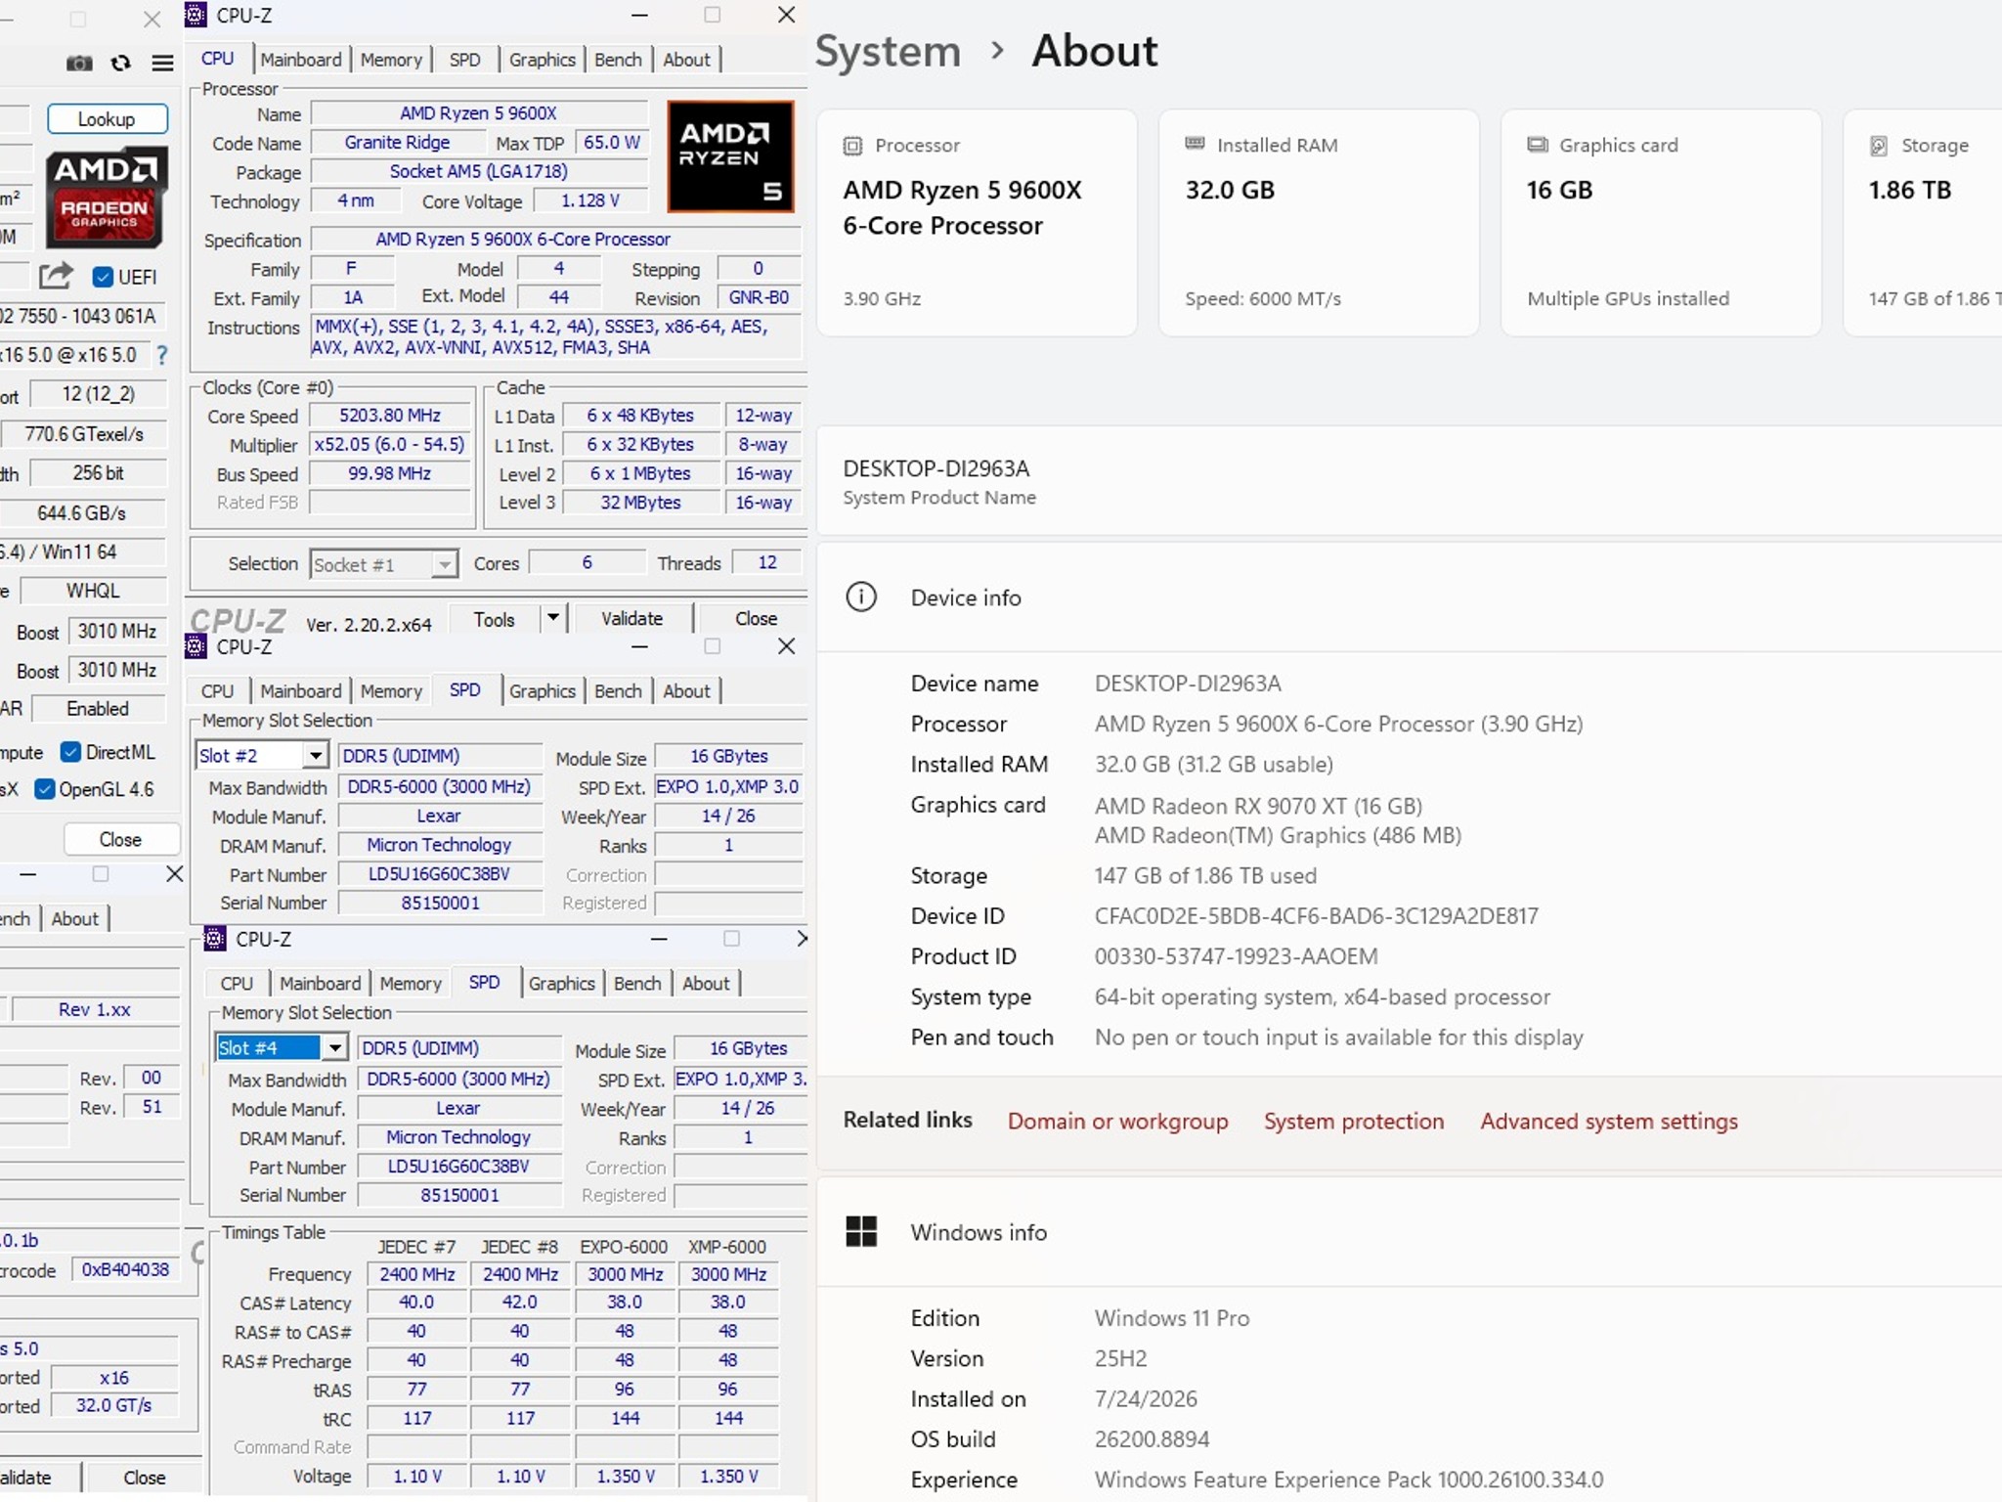Click the GPU-Z Lookup button
The image size is (2002, 1502).
pos(107,119)
